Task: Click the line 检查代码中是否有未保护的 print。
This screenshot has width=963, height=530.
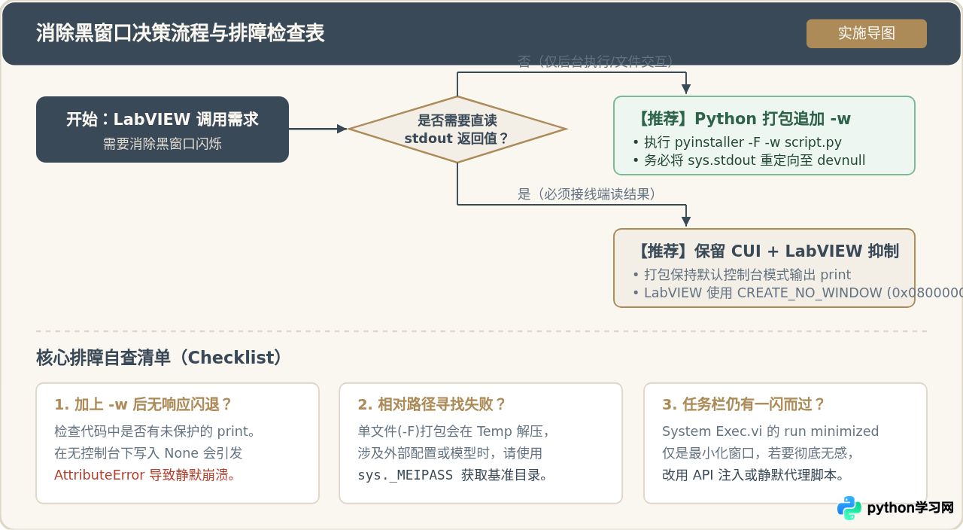Action: pos(156,431)
